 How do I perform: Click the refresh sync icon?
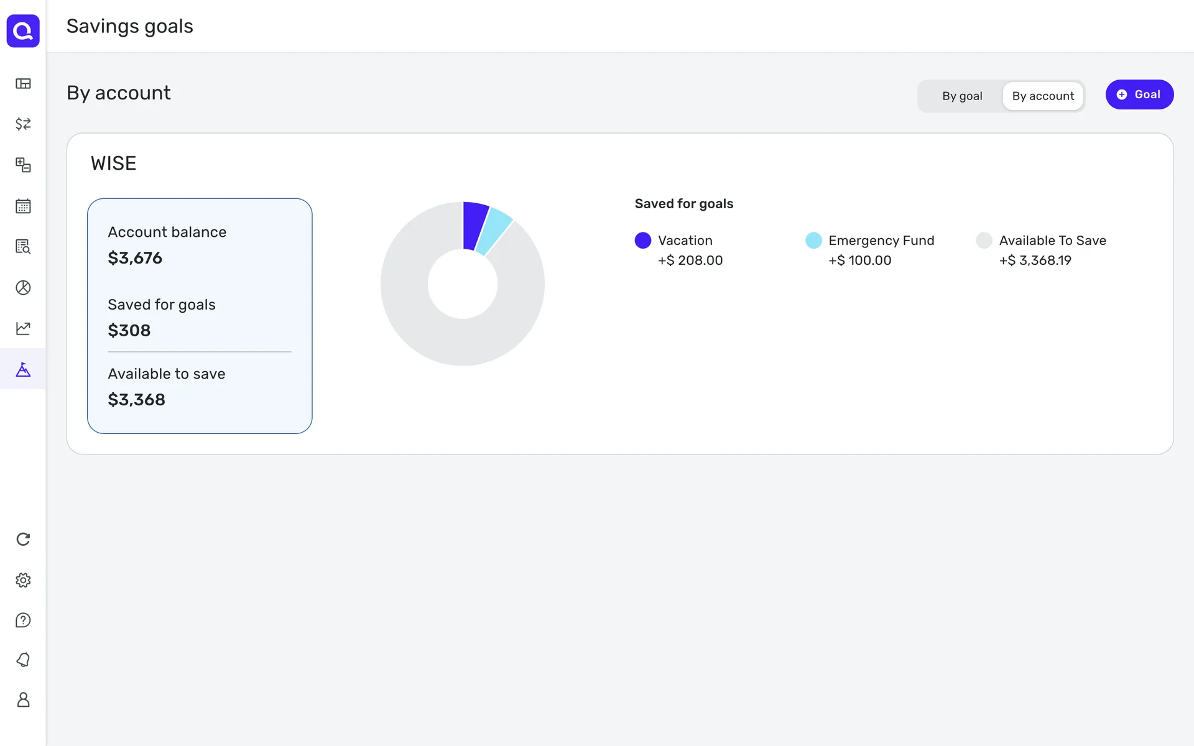pyautogui.click(x=23, y=539)
